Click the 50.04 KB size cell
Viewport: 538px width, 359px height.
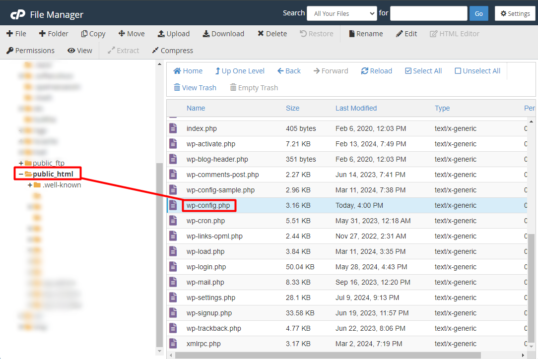pyautogui.click(x=300, y=267)
